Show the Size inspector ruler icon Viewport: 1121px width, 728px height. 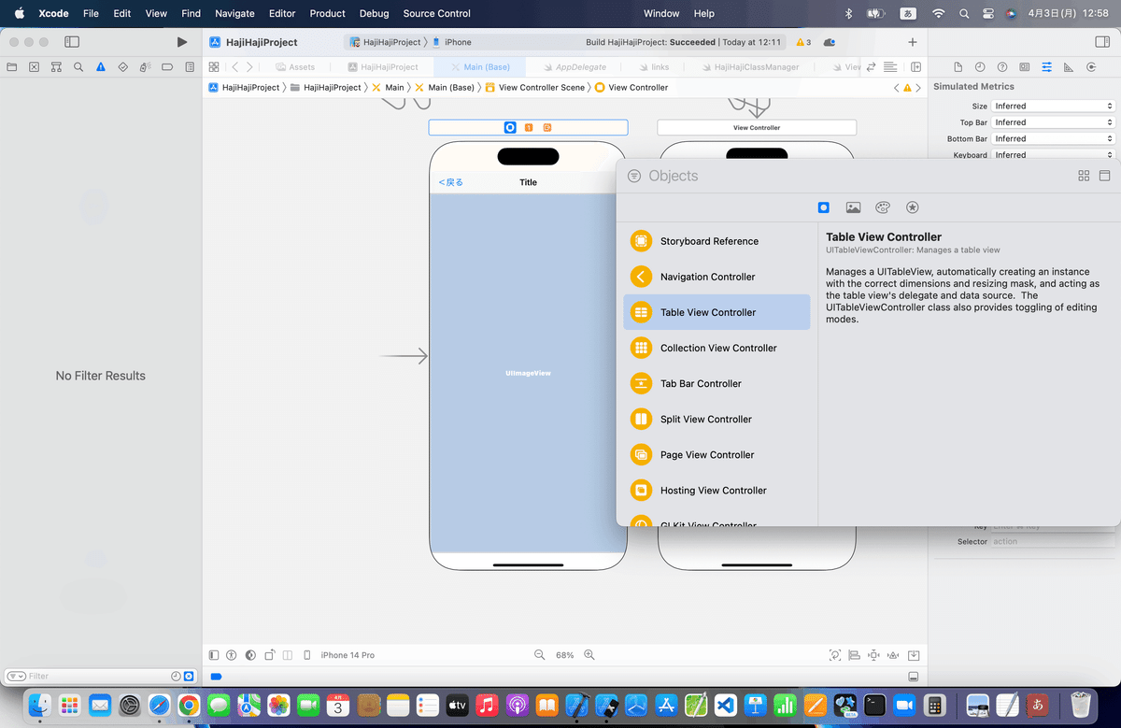click(1069, 67)
